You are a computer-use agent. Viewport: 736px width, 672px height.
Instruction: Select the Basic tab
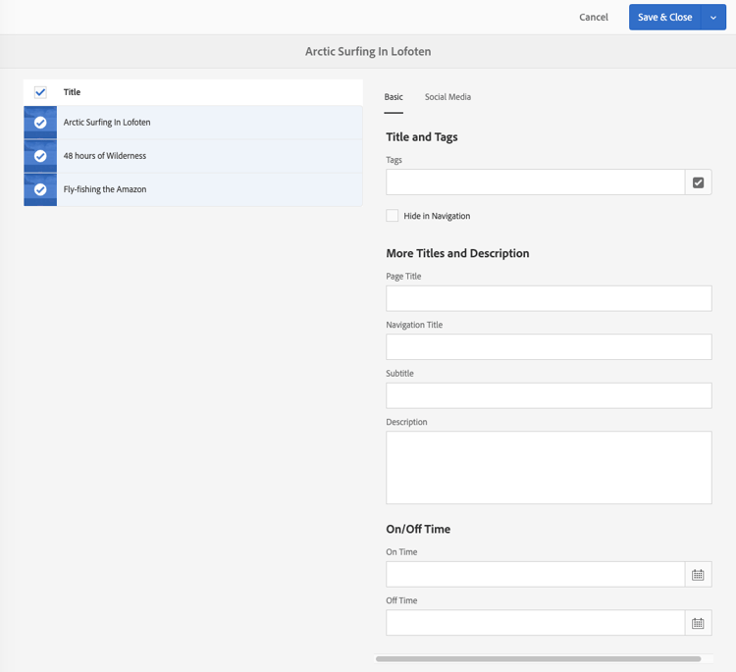pyautogui.click(x=394, y=97)
